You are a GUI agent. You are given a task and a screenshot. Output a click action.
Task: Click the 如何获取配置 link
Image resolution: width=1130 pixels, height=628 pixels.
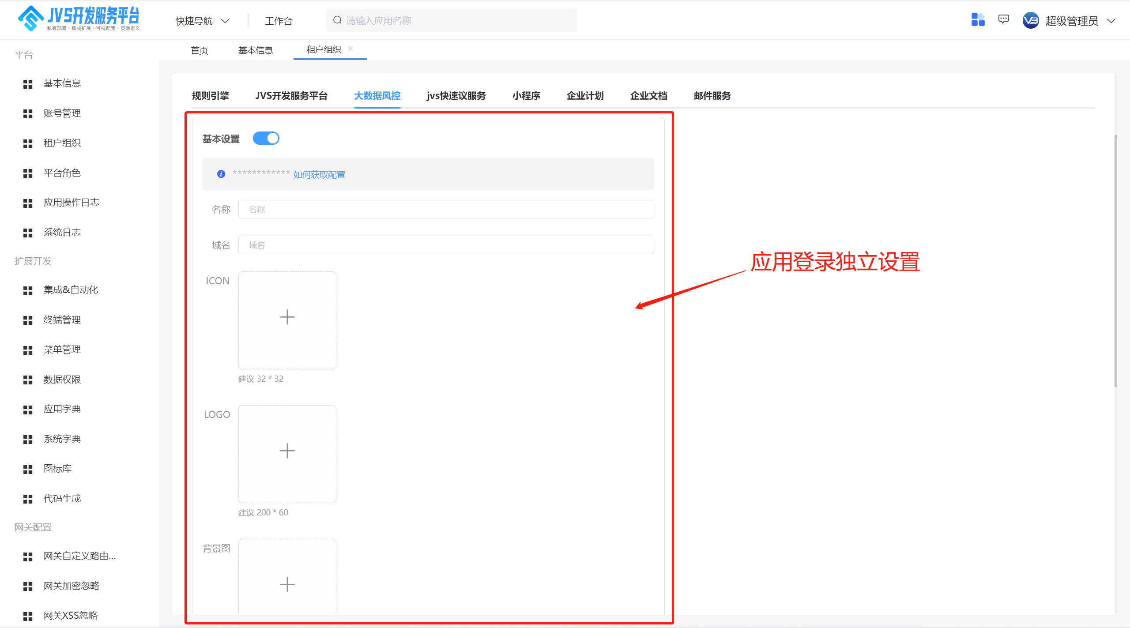tap(319, 175)
